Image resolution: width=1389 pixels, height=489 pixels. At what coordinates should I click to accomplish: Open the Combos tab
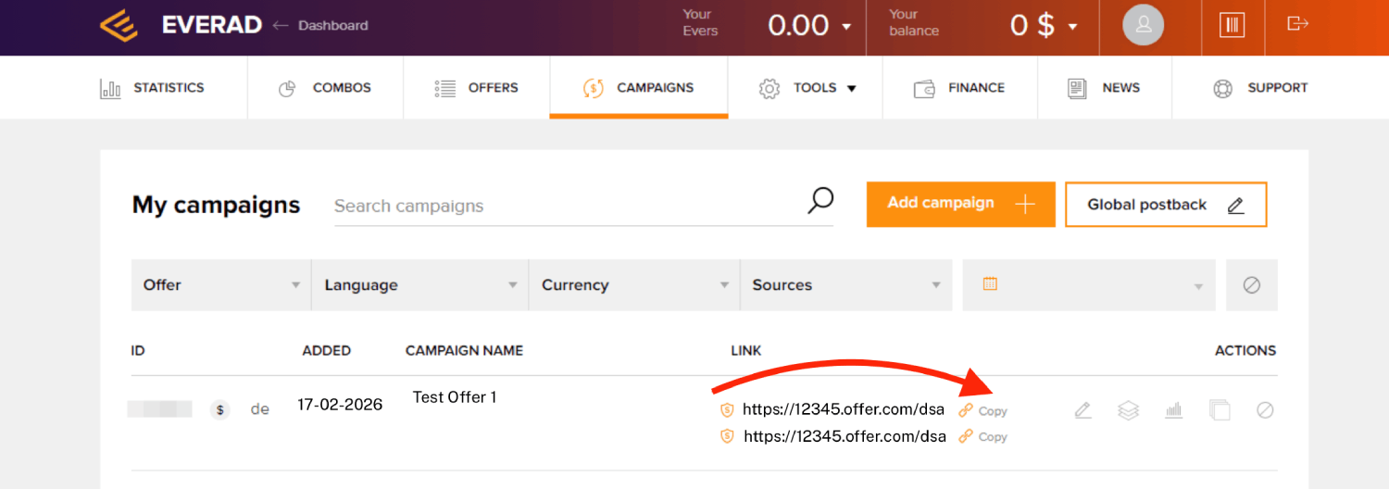[x=325, y=88]
